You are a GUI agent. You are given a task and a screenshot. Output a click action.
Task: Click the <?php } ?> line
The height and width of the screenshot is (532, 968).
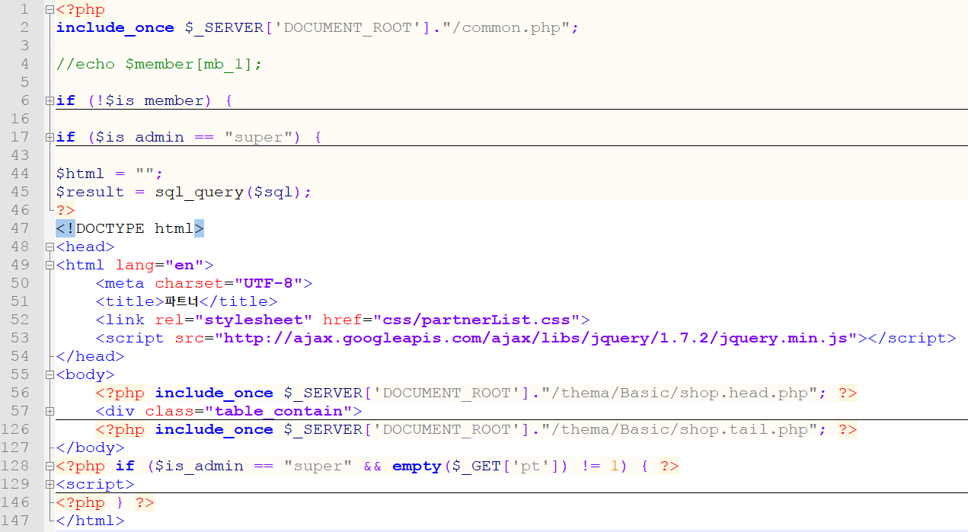[x=105, y=502]
